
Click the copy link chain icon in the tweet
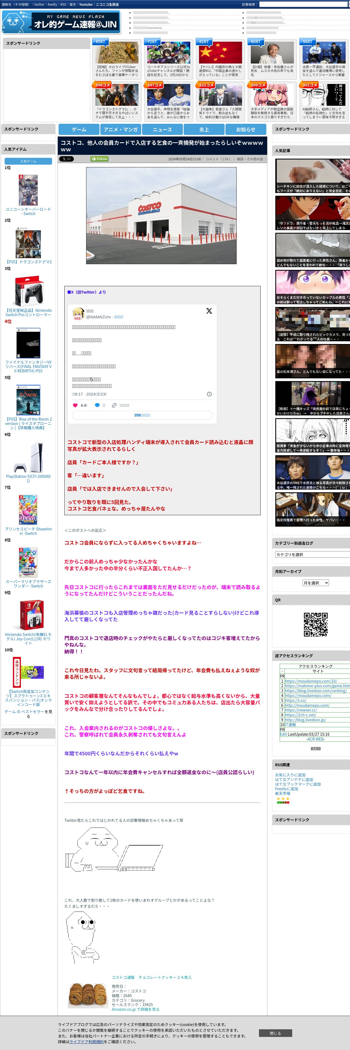click(114, 405)
